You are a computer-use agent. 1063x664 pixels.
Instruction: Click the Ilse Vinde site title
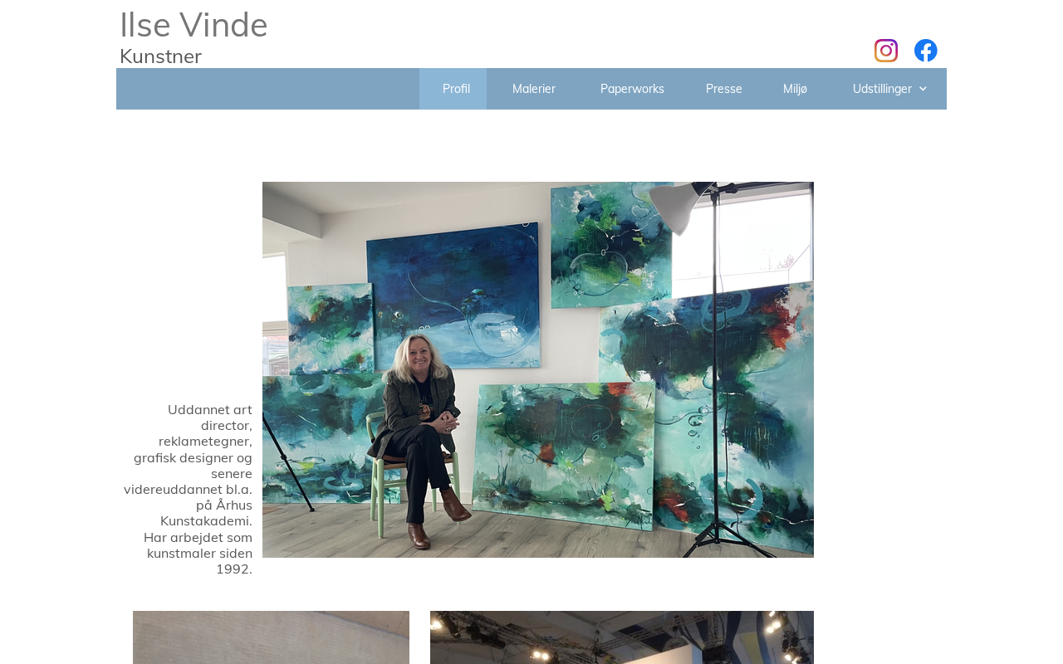point(193,25)
